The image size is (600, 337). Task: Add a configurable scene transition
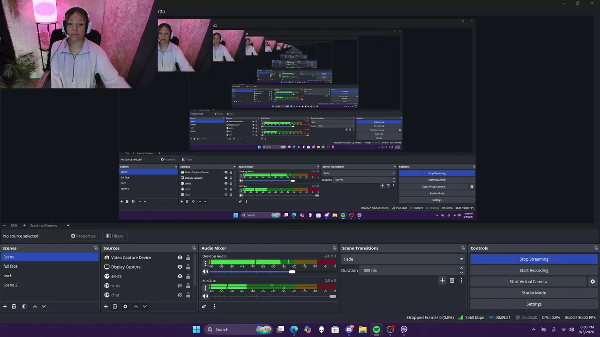click(442, 280)
